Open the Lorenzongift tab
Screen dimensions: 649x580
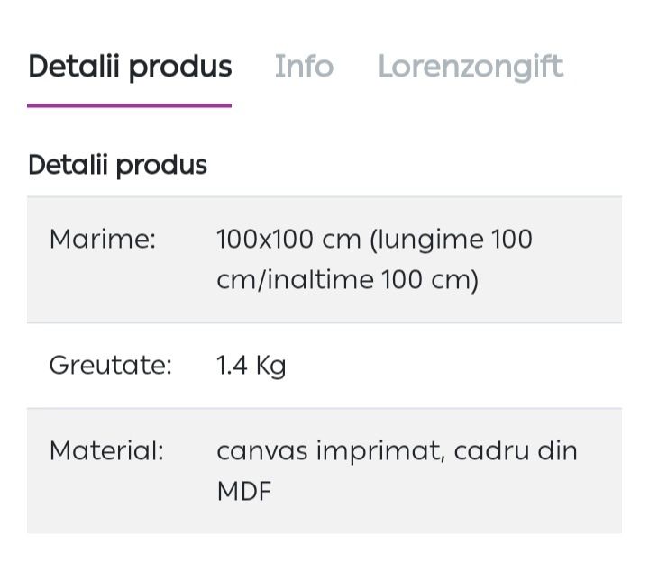(x=471, y=68)
